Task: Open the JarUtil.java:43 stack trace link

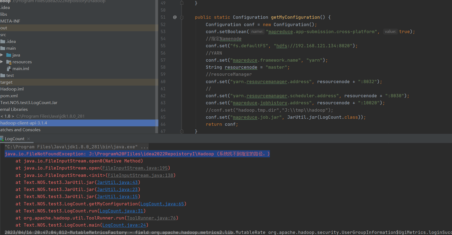Action: coord(117,182)
